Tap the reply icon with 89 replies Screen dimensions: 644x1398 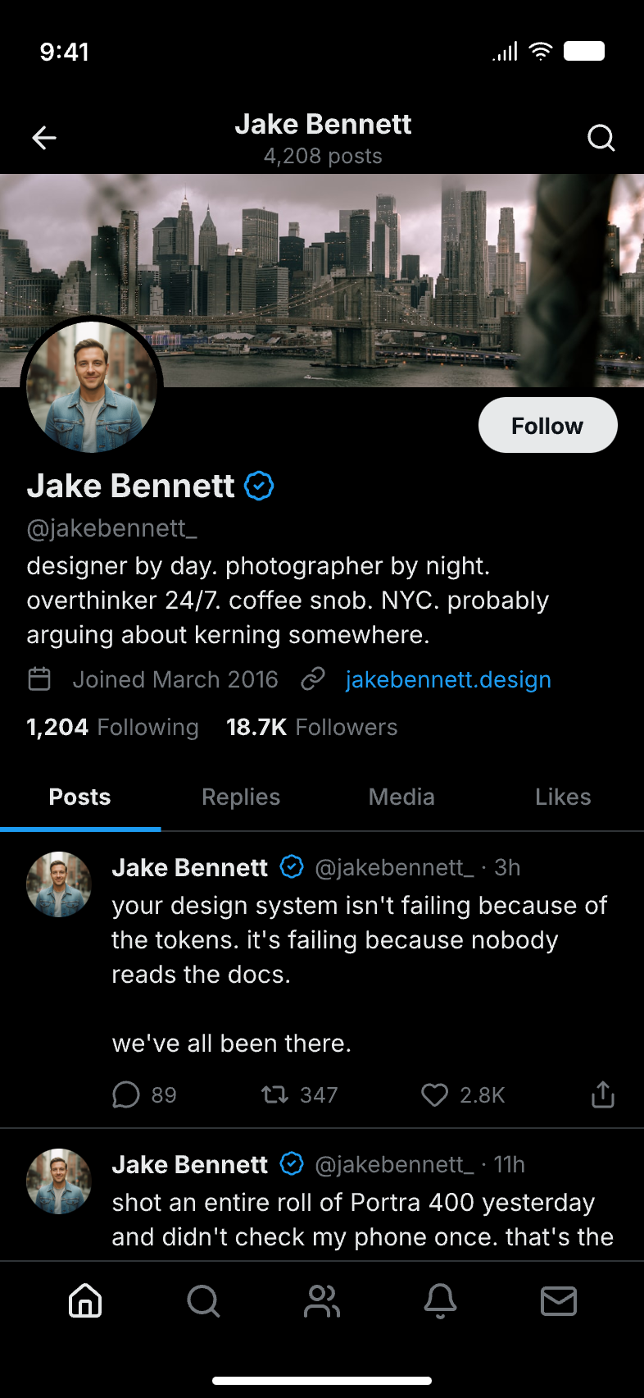click(x=126, y=1094)
